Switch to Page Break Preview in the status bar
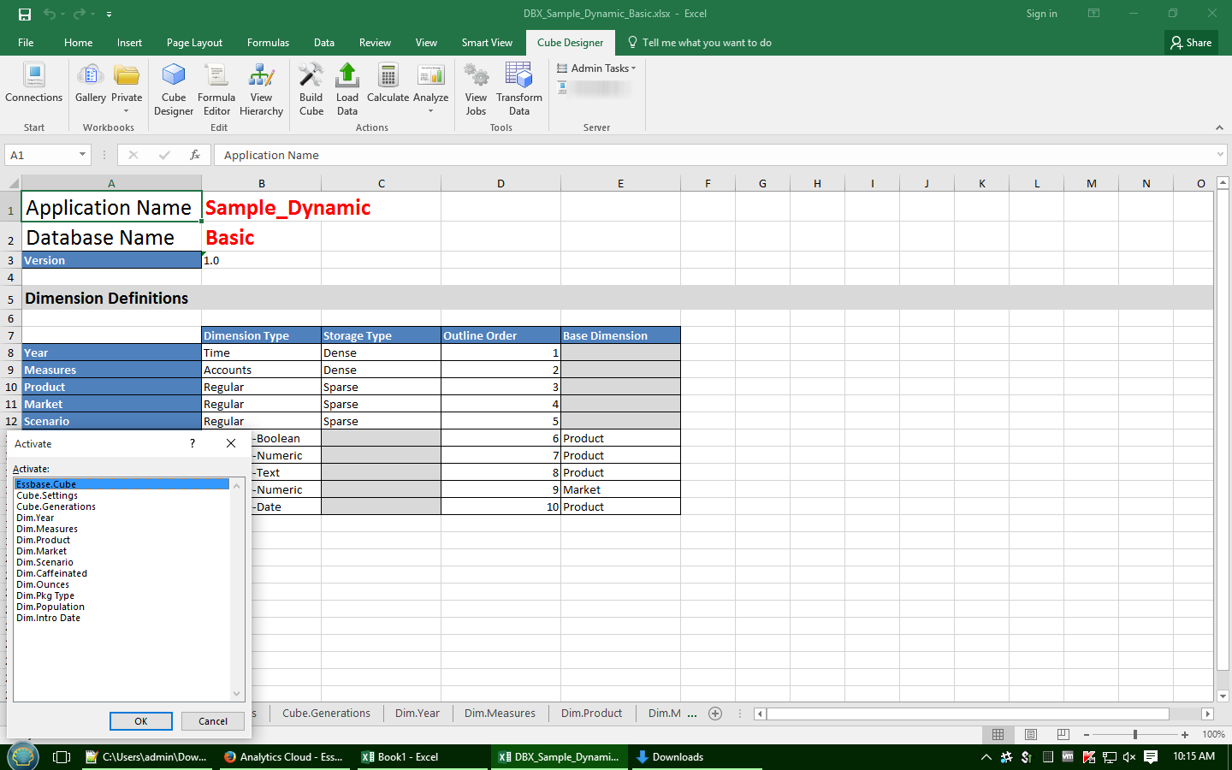This screenshot has width=1232, height=770. (1063, 735)
